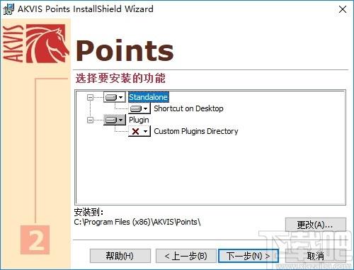Screen dimensions: 354x270
Task: Open the Plugin feature install-state dropdown
Action: [115, 120]
